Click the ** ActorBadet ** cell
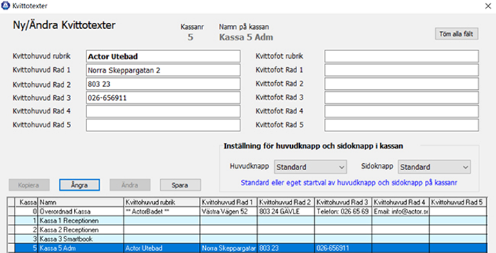 162,212
